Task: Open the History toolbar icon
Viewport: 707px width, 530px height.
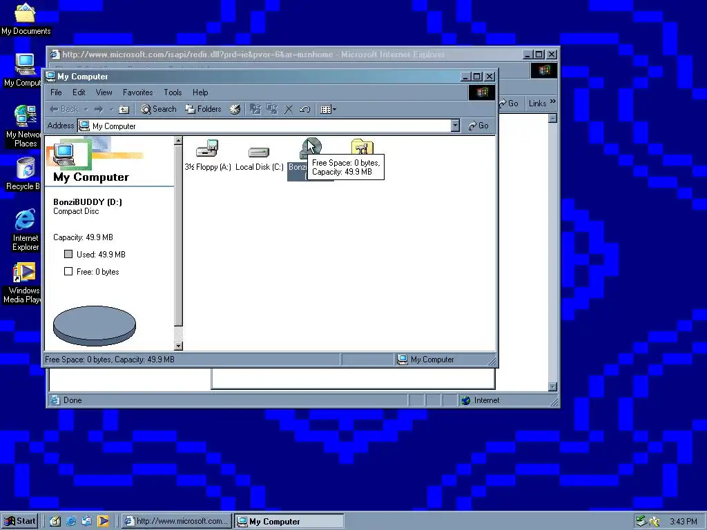Action: (235, 109)
